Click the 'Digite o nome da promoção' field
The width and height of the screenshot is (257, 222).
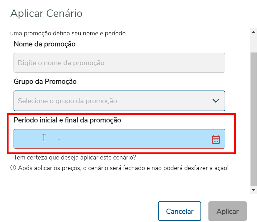(119, 63)
